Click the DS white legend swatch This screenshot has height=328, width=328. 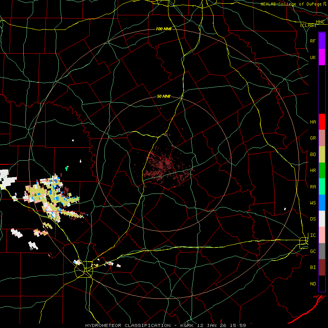[322, 219]
